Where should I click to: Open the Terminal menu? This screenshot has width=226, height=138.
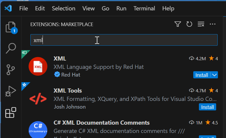click(144, 9)
